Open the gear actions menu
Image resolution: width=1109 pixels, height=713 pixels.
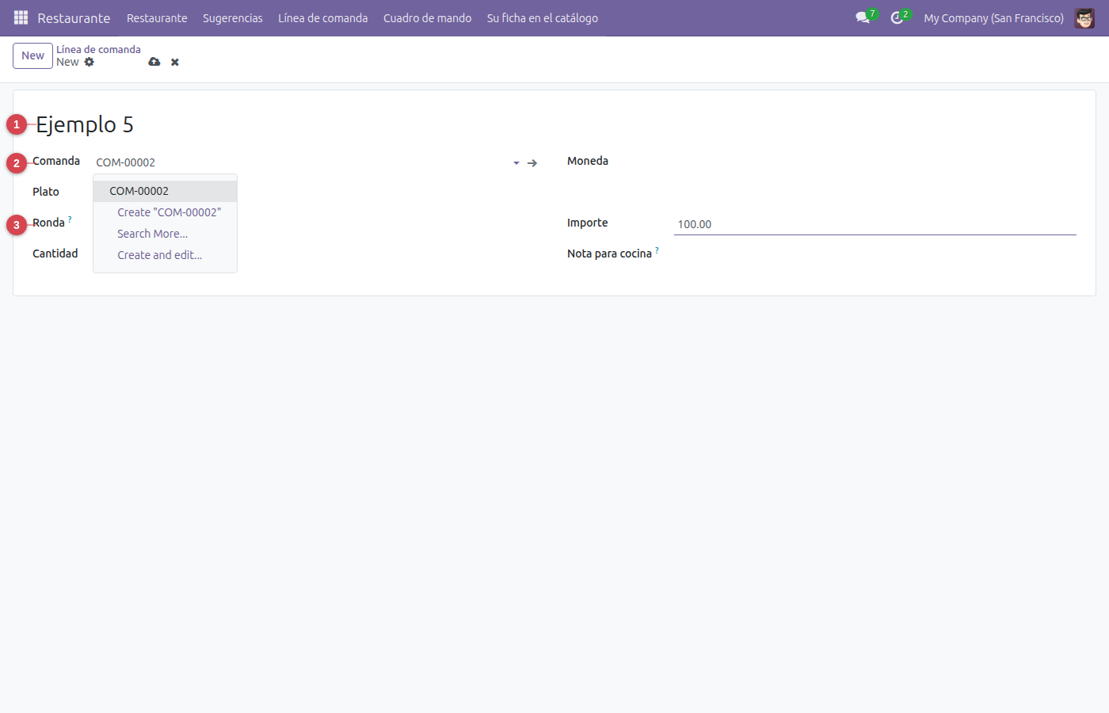90,62
